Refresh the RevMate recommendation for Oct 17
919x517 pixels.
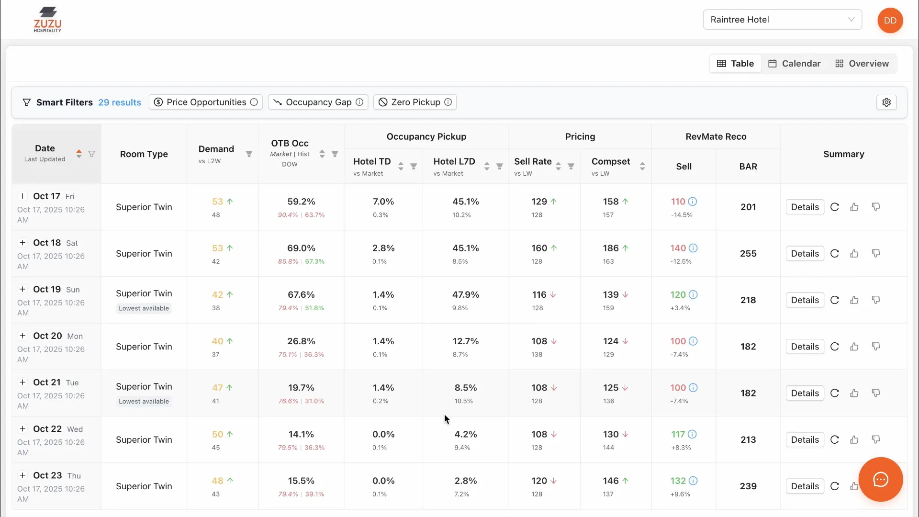[x=835, y=207]
